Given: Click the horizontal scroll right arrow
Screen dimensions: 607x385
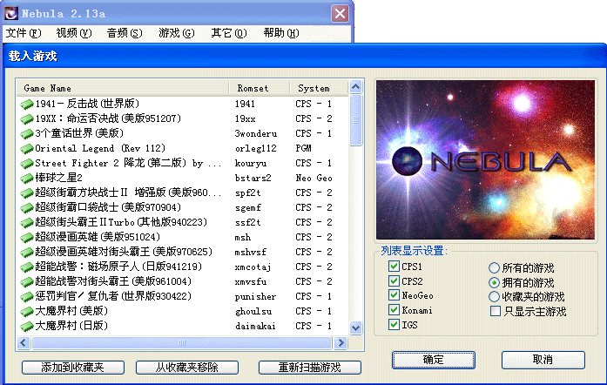Looking at the screenshot, I should 341,343.
